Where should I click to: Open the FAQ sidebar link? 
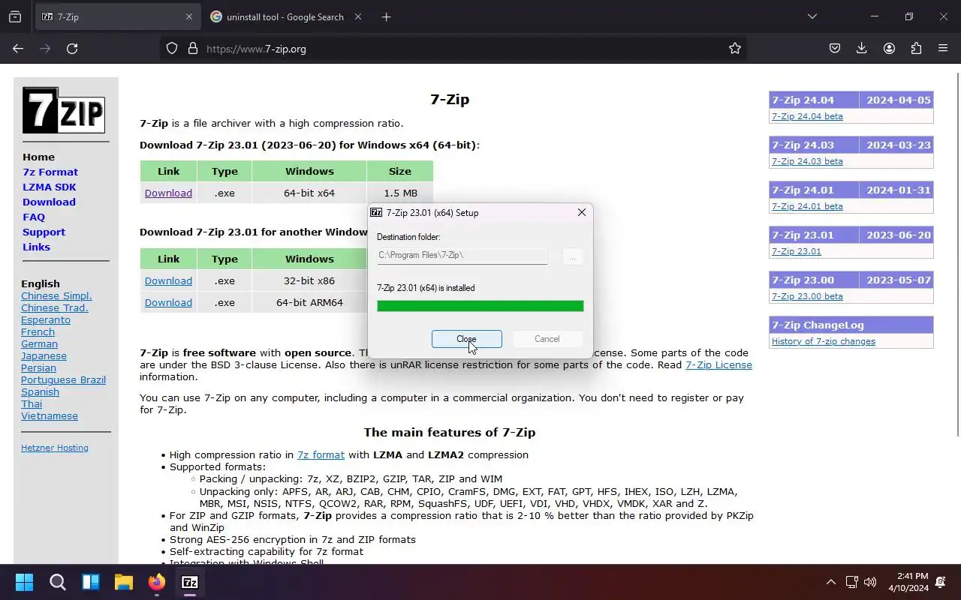[34, 217]
